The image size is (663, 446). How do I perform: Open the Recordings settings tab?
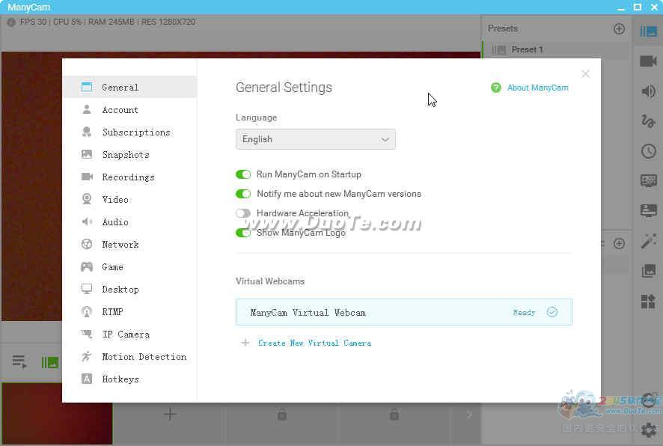(128, 177)
